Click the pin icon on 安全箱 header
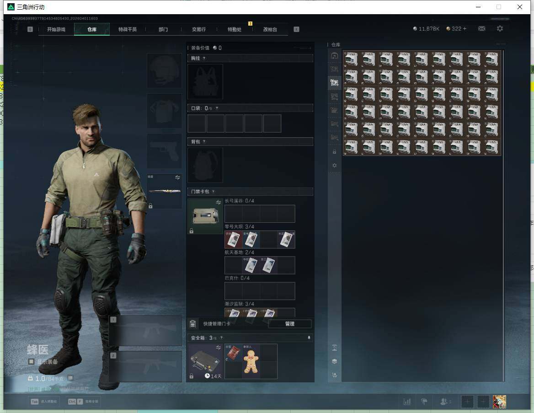Screen dimensions: 534x413 tap(309, 338)
